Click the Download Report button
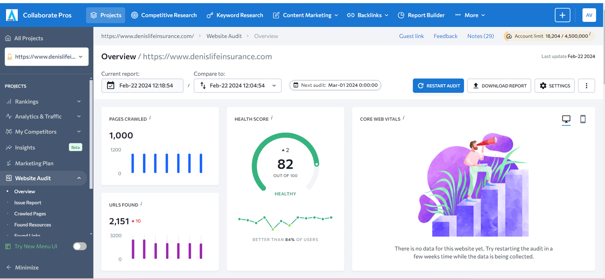Viewport: 605px width, 279px height. coord(499,86)
